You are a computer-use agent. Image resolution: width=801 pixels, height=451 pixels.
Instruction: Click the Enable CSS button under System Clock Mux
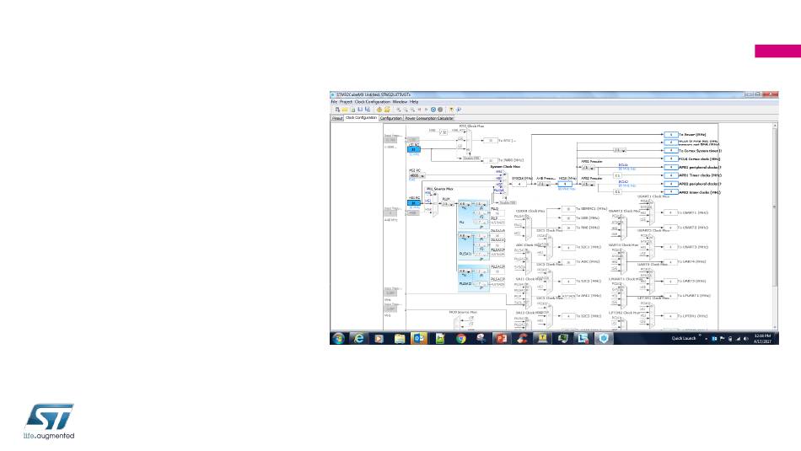click(508, 203)
